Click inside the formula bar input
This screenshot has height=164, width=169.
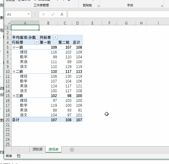pyautogui.click(x=117, y=14)
